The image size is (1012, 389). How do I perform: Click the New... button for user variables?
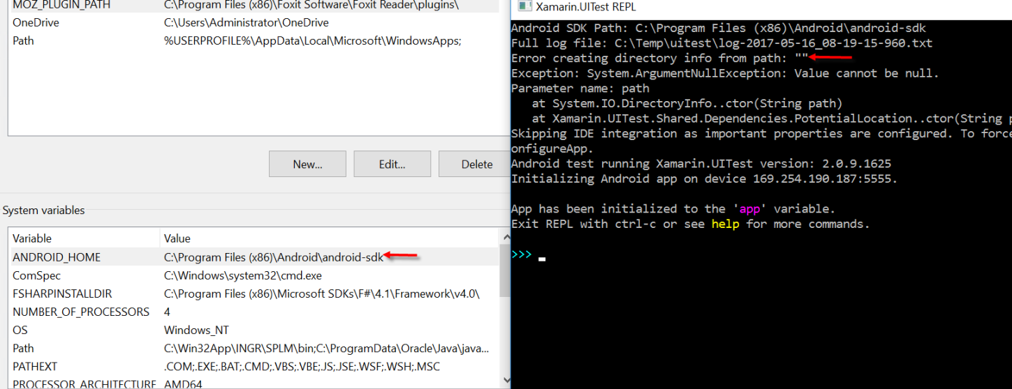(307, 165)
